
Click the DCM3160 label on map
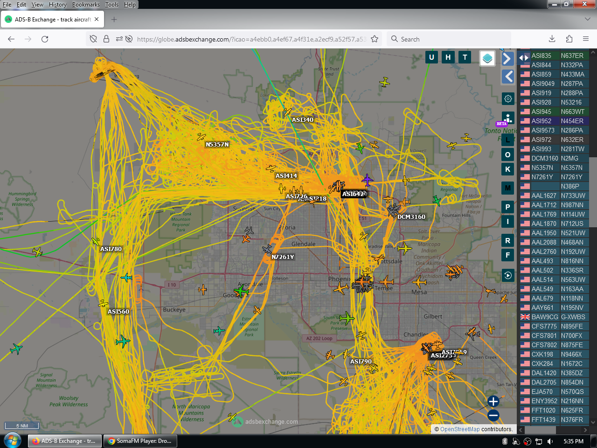411,217
